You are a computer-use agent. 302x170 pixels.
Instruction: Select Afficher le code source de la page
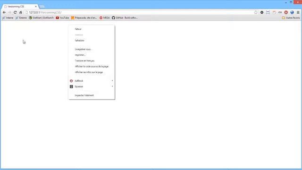[x=92, y=67]
